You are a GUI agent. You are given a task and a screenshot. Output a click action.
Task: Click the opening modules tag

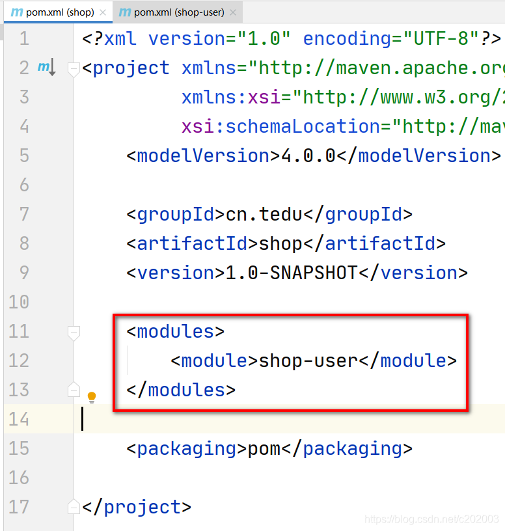click(x=176, y=331)
